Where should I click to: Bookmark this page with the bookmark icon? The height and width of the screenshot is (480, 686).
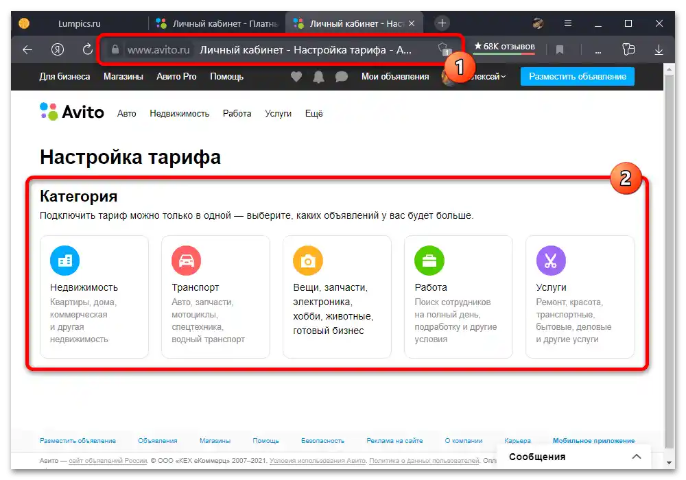(x=560, y=50)
